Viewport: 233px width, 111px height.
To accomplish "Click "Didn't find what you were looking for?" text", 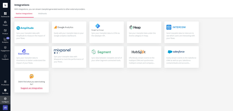I will pos(31,83).
